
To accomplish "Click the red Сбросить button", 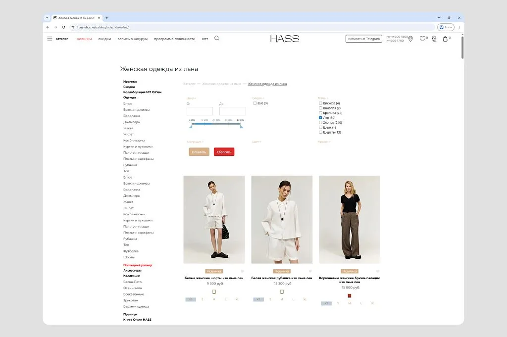I will tap(224, 152).
